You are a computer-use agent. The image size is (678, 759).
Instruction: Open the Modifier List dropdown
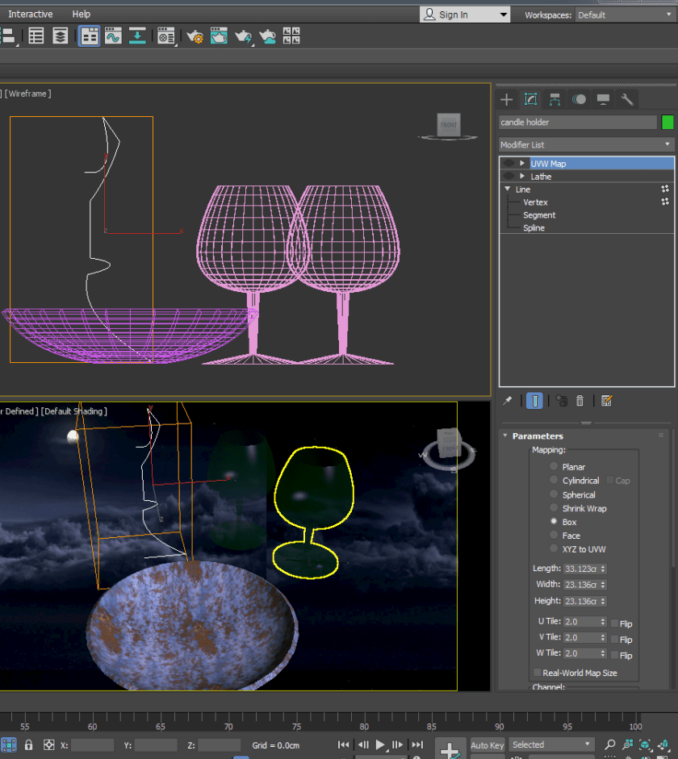click(x=586, y=144)
